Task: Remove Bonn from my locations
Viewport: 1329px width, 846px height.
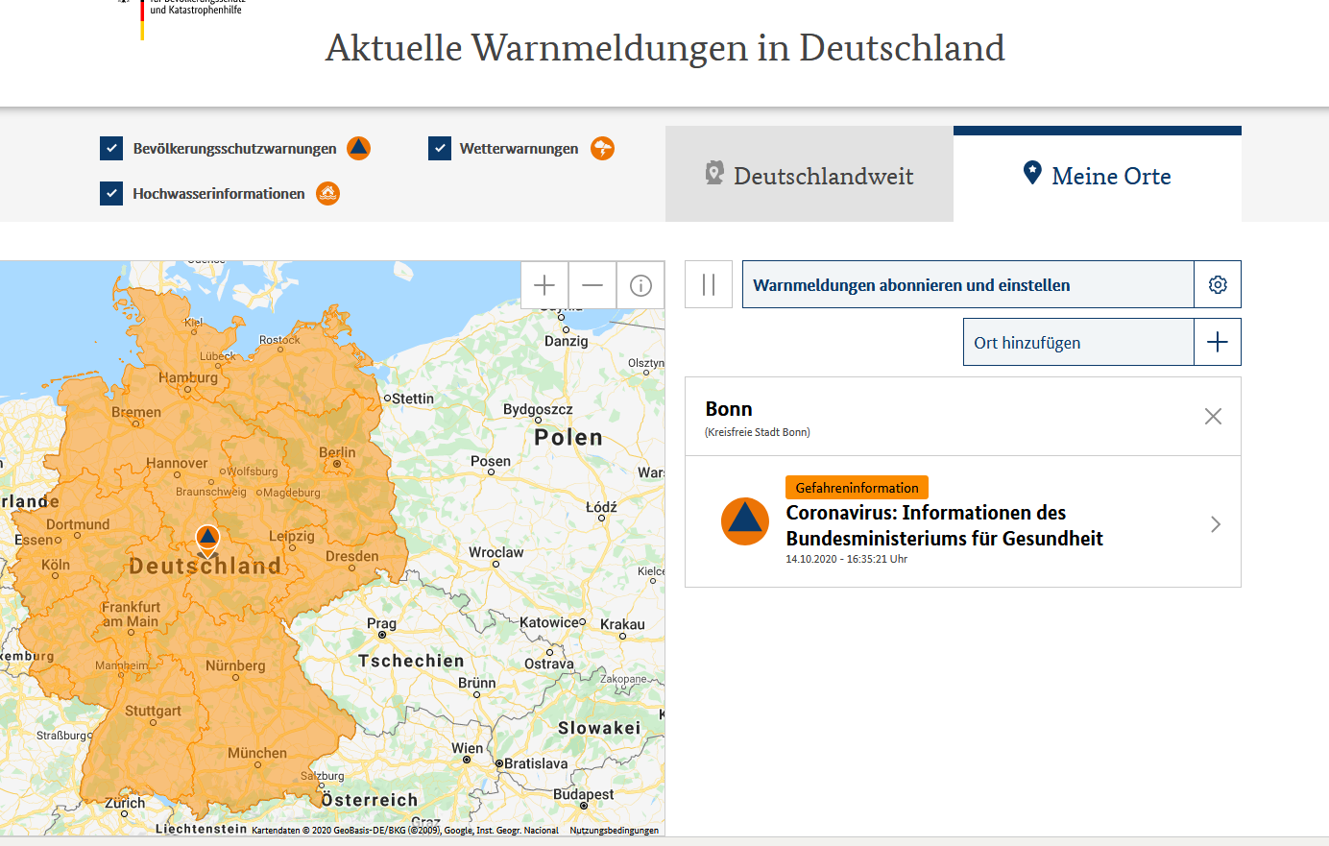Action: tap(1213, 416)
